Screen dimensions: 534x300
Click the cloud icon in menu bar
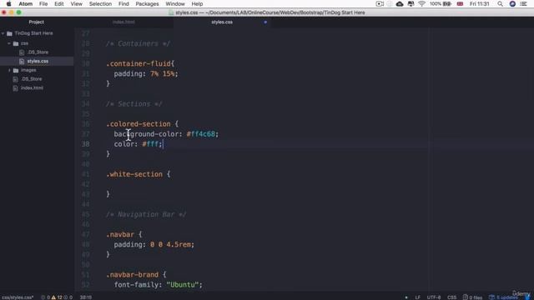(x=400, y=4)
